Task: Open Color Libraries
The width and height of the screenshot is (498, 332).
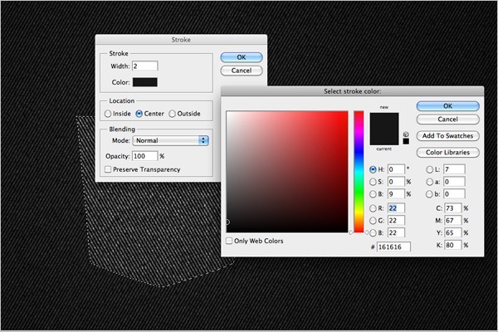Action: click(448, 153)
